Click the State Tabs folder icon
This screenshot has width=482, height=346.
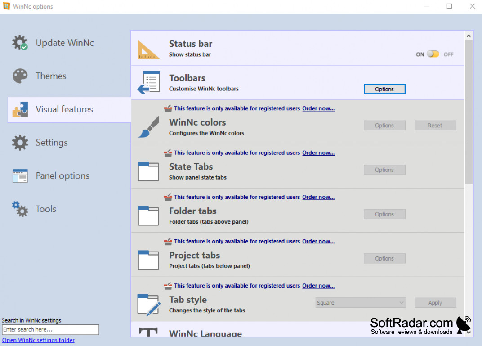pos(148,171)
